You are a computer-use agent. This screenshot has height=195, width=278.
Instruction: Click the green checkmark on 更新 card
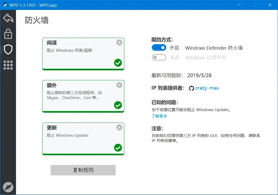coord(118,148)
